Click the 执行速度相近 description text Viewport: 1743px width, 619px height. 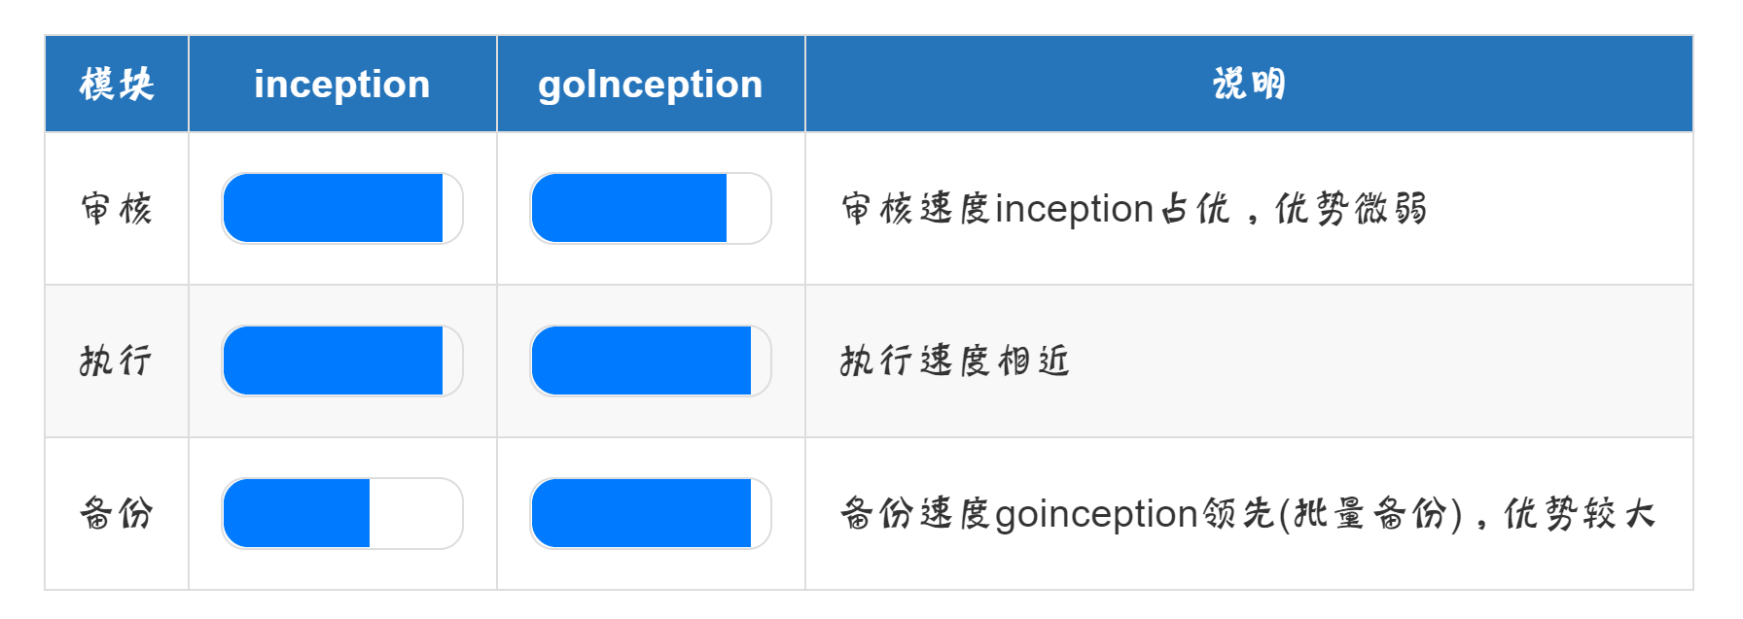955,361
